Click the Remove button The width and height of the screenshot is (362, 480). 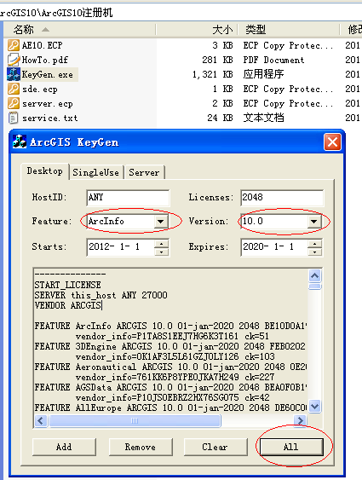(x=141, y=447)
